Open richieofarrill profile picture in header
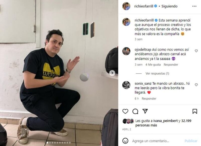Viewport: 201px width, 146px height. 126,6
